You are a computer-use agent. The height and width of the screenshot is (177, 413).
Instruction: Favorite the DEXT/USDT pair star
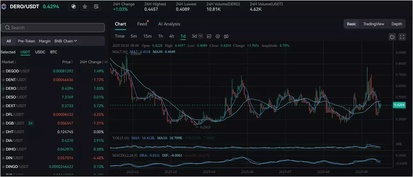pyautogui.click(x=3, y=106)
